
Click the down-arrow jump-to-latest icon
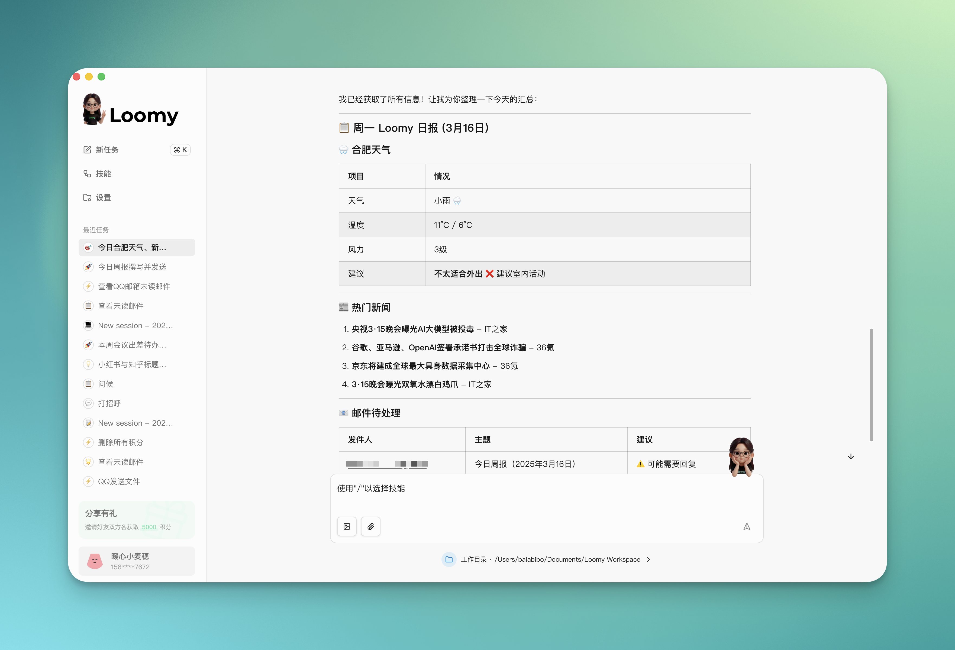tap(851, 457)
